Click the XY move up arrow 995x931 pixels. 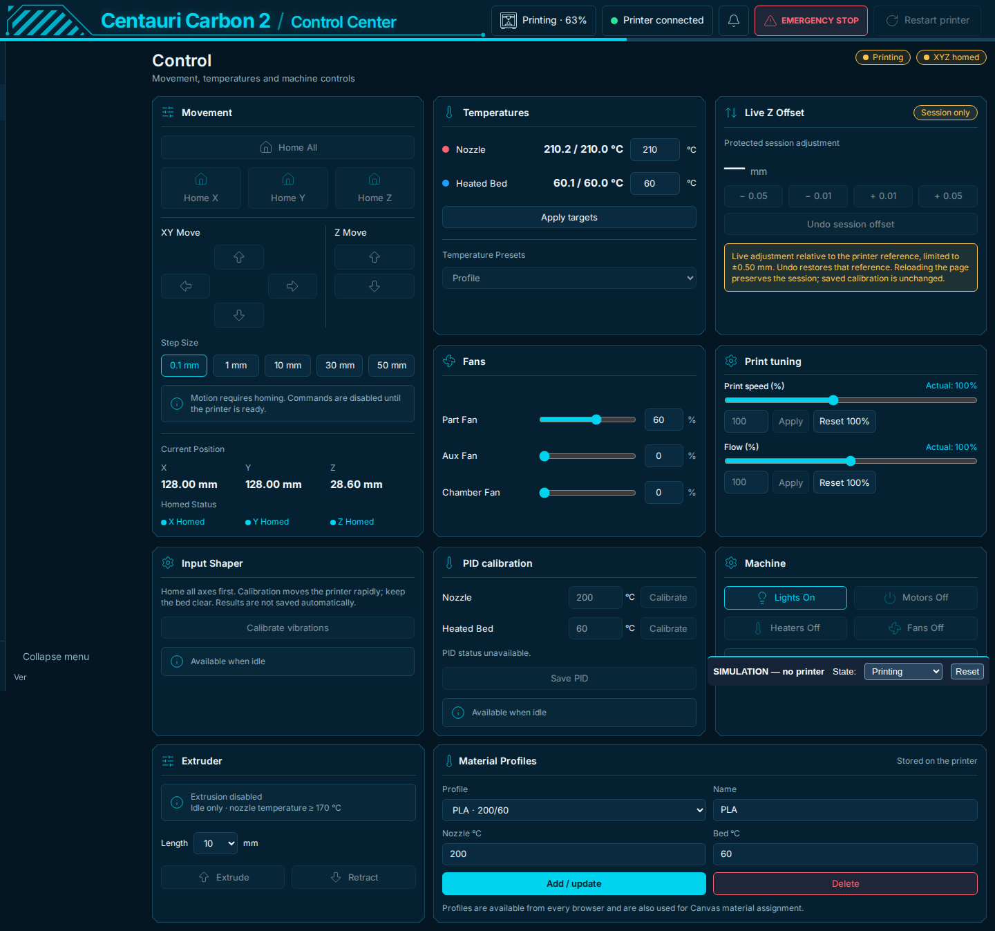pyautogui.click(x=239, y=257)
